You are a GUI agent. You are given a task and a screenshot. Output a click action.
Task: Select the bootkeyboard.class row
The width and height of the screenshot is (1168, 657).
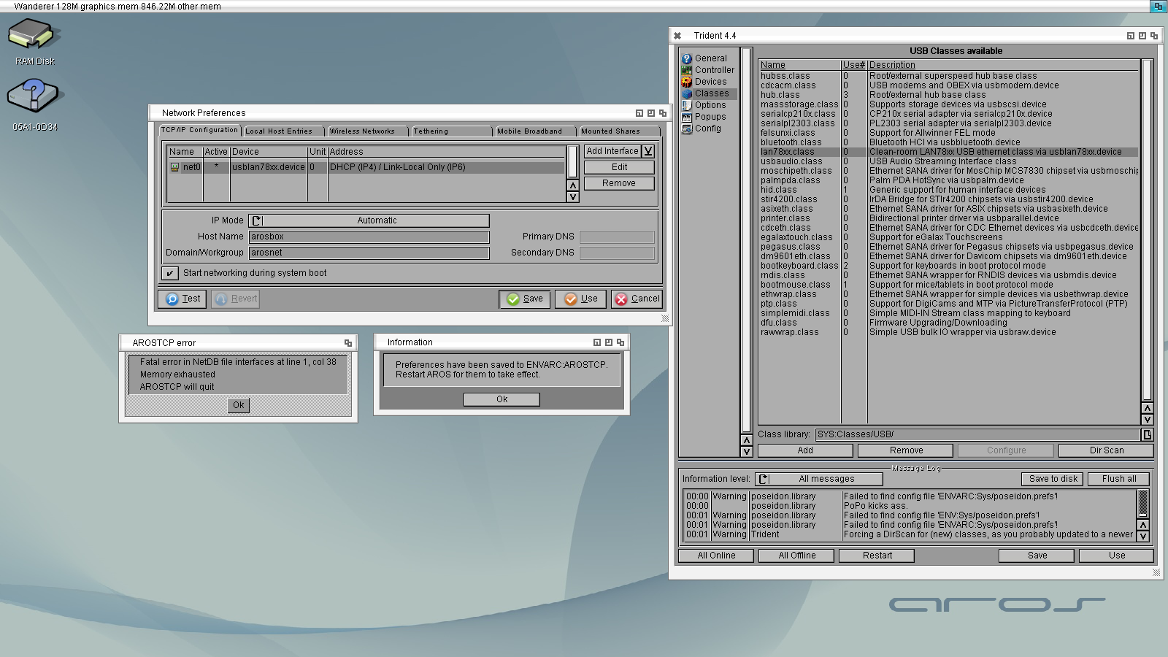(x=949, y=266)
